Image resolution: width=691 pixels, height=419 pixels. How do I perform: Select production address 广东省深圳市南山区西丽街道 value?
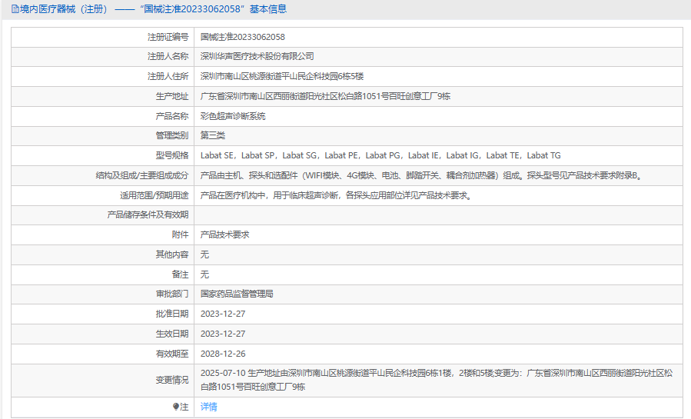coord(325,96)
